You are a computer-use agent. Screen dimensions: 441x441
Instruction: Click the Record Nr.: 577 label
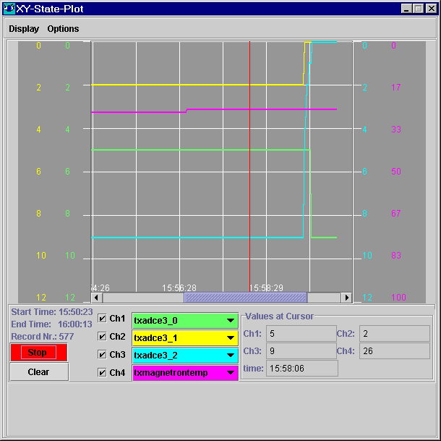click(x=43, y=337)
